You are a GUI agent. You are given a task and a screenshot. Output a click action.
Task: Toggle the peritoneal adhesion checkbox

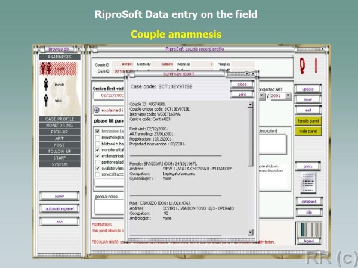coord(97,162)
